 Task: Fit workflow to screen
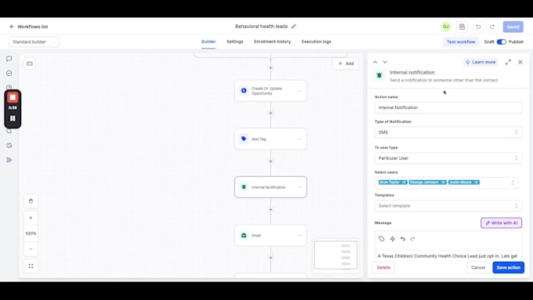31,266
